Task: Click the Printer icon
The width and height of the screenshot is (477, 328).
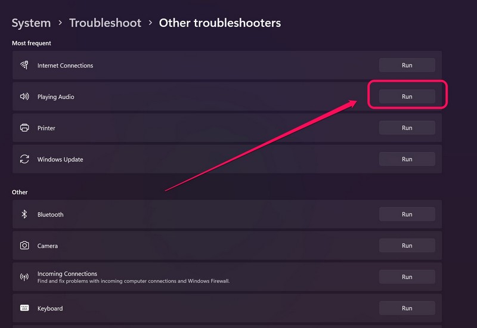Action: coord(24,128)
